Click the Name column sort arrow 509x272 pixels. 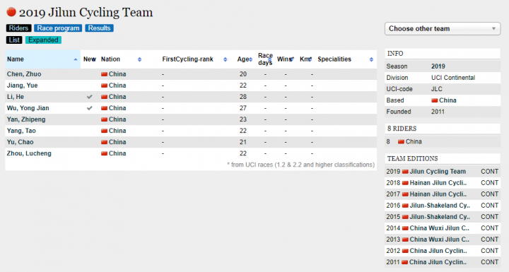76,59
